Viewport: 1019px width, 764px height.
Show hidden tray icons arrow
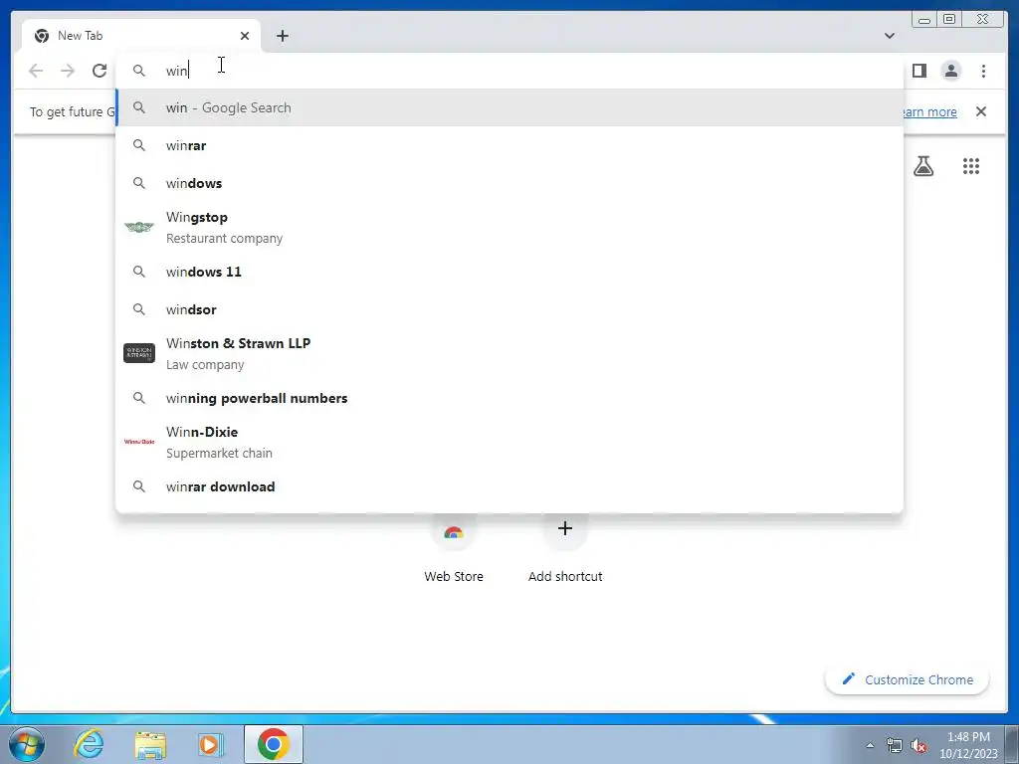tap(870, 745)
